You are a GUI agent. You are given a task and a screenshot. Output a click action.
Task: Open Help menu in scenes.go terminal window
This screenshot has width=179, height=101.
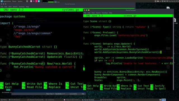[x=110, y=13]
